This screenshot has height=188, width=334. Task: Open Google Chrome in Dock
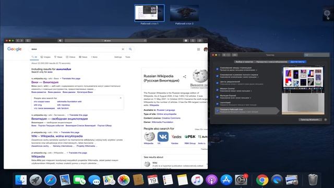(262, 180)
